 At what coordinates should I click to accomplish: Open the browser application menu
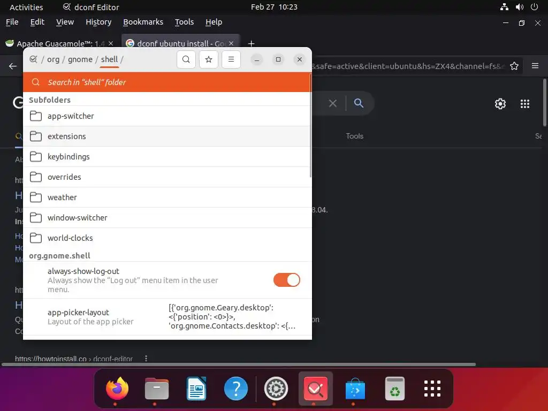535,66
